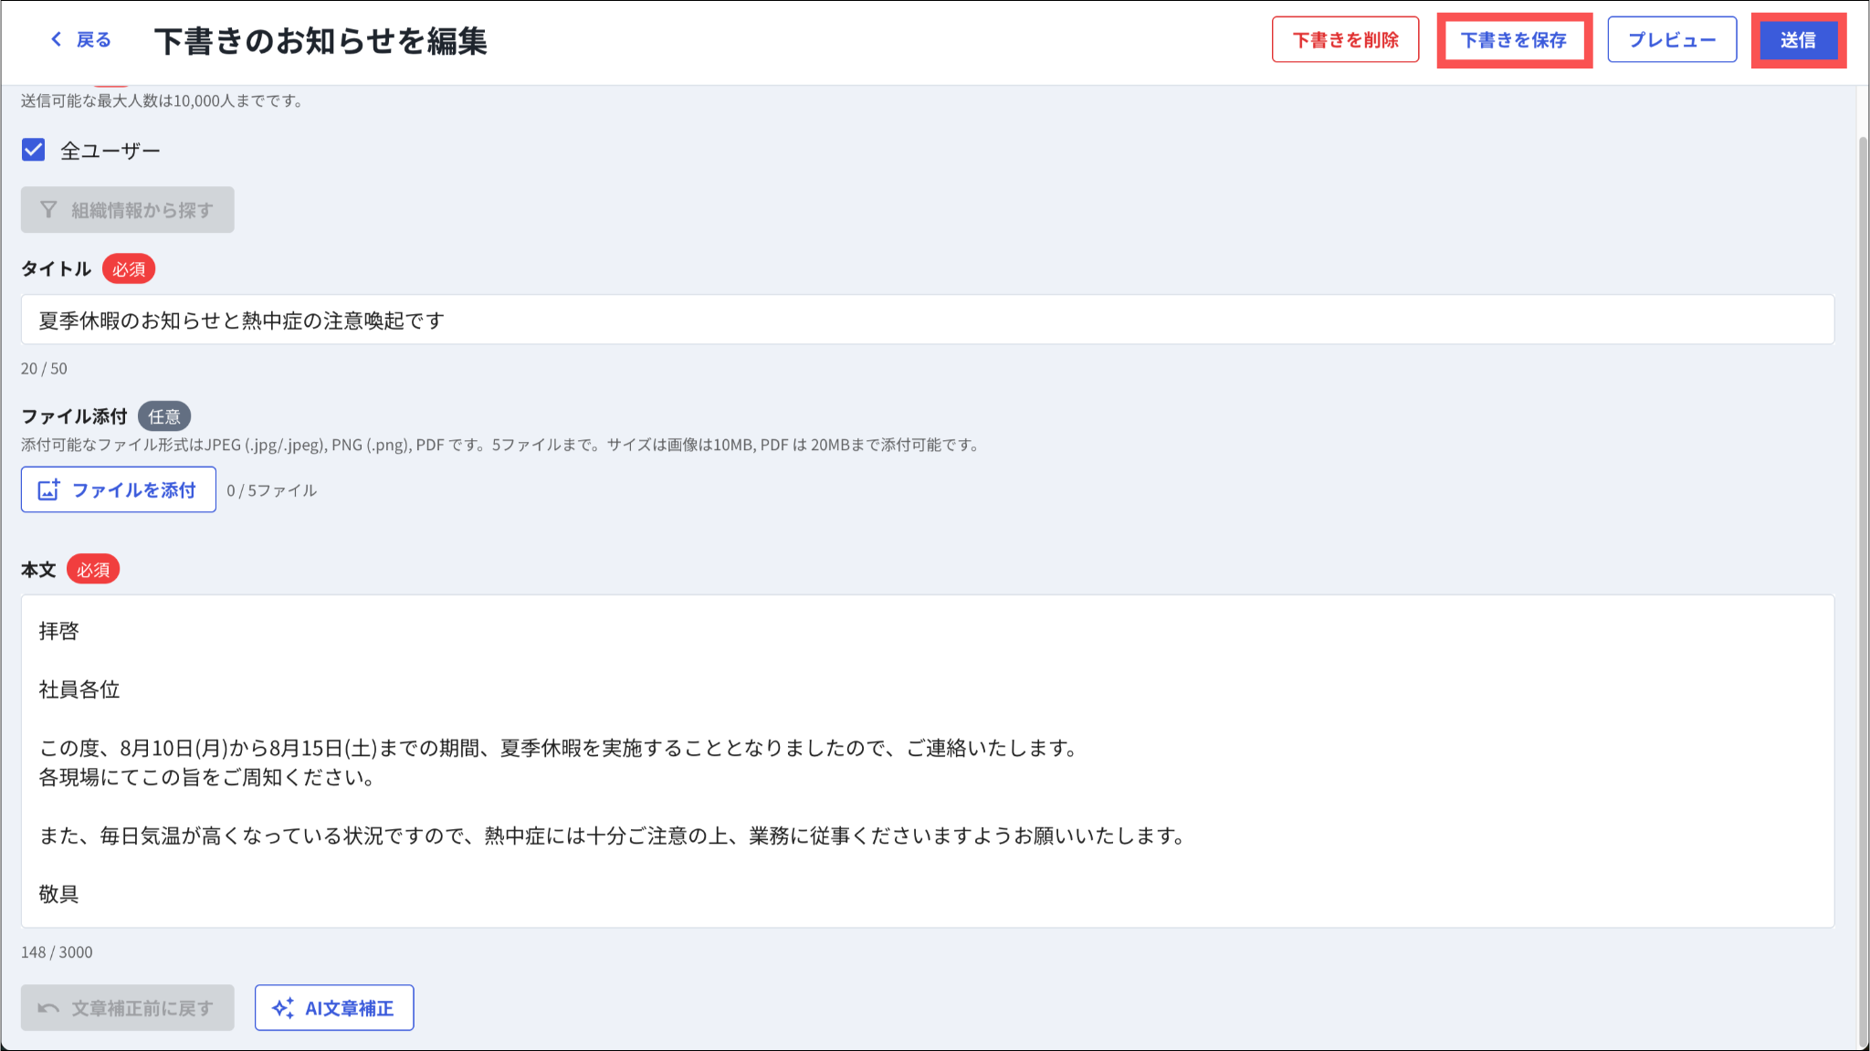
Task: Uncheck the 全ユーザー checkbox
Action: pyautogui.click(x=34, y=150)
